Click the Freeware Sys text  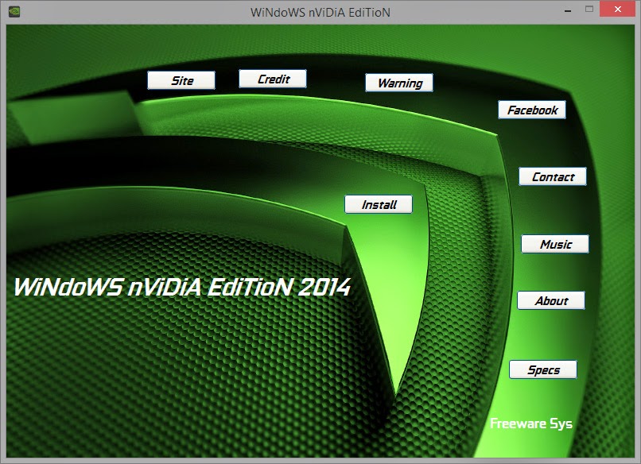[x=531, y=424]
